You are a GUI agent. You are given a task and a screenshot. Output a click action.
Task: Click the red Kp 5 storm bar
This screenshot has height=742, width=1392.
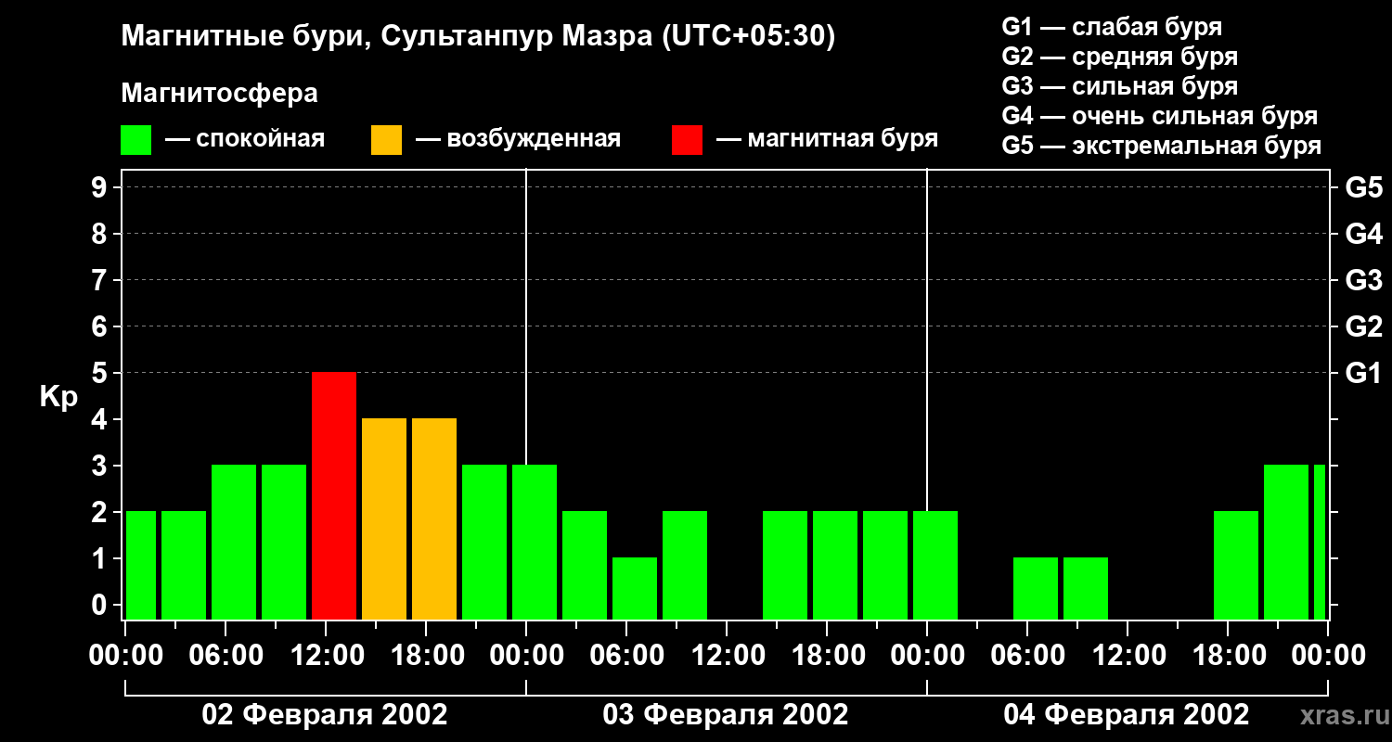334,495
